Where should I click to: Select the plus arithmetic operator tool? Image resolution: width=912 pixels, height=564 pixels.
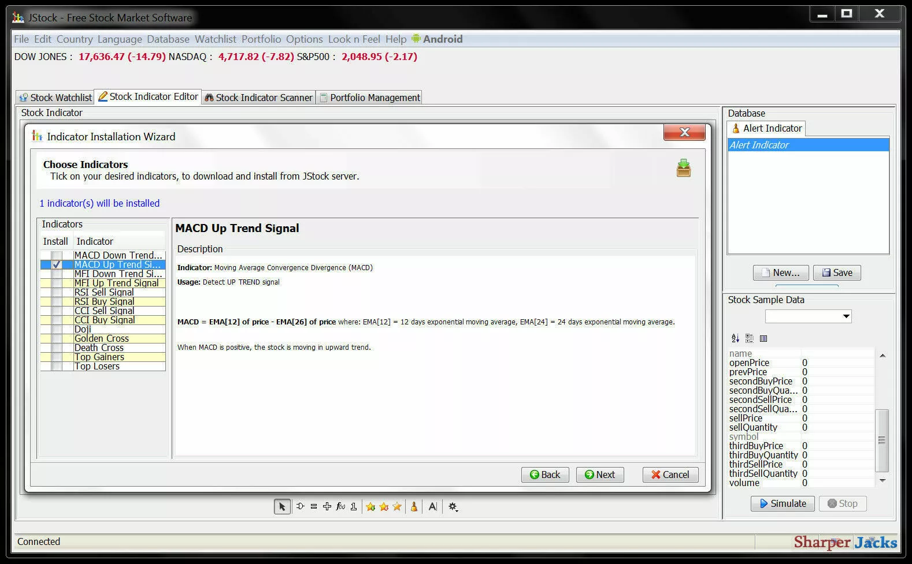tap(327, 506)
